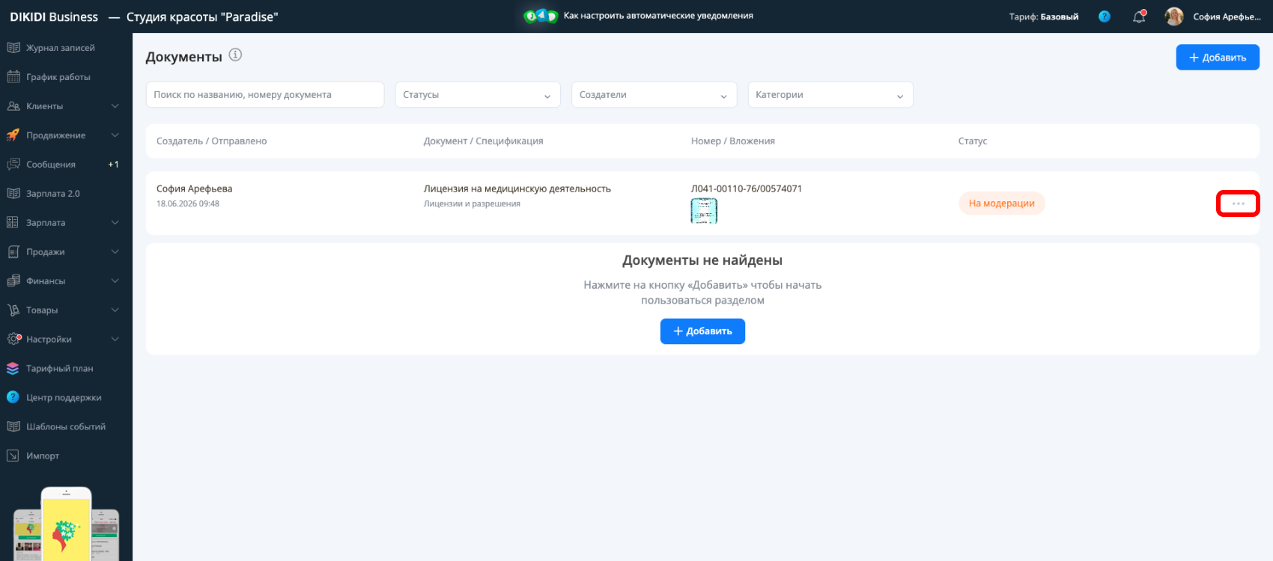Open the license attachment thumbnail
The image size is (1273, 561).
click(x=704, y=211)
